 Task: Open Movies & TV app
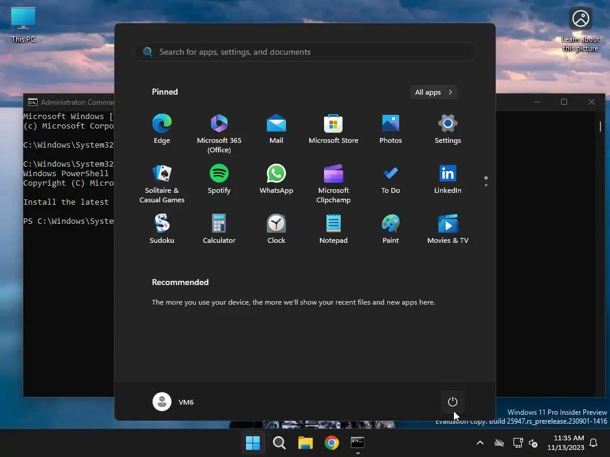(x=448, y=229)
